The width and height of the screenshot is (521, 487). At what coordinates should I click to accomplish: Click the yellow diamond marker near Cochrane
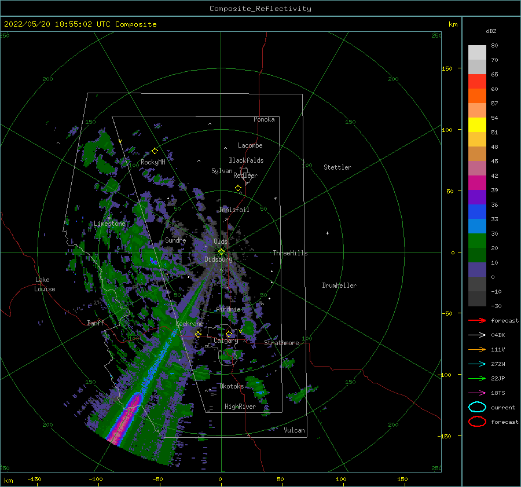coord(198,335)
